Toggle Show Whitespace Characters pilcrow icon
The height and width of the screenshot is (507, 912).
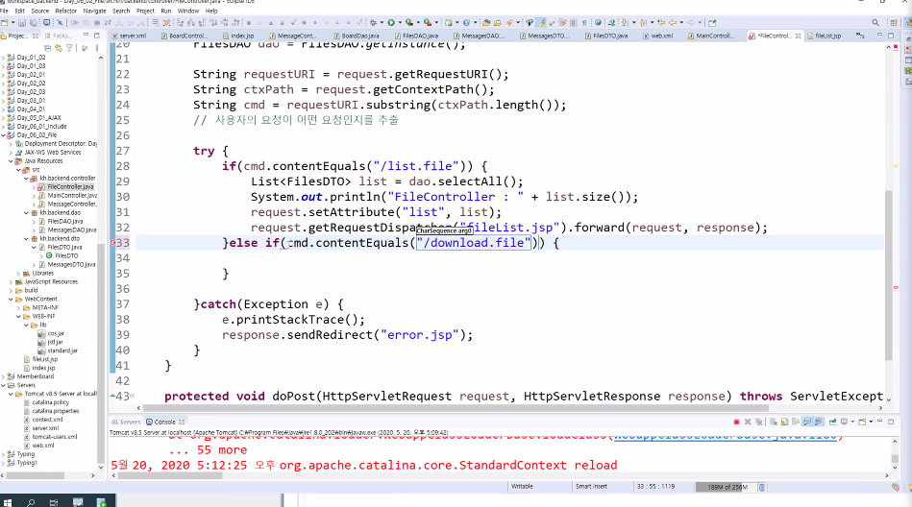coord(584,23)
